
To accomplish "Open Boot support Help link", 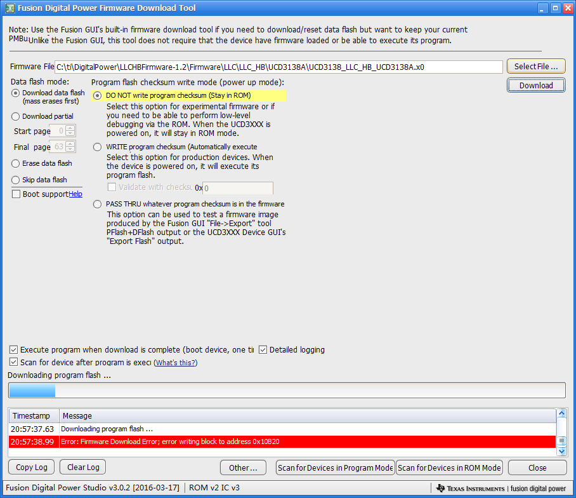I will (75, 194).
